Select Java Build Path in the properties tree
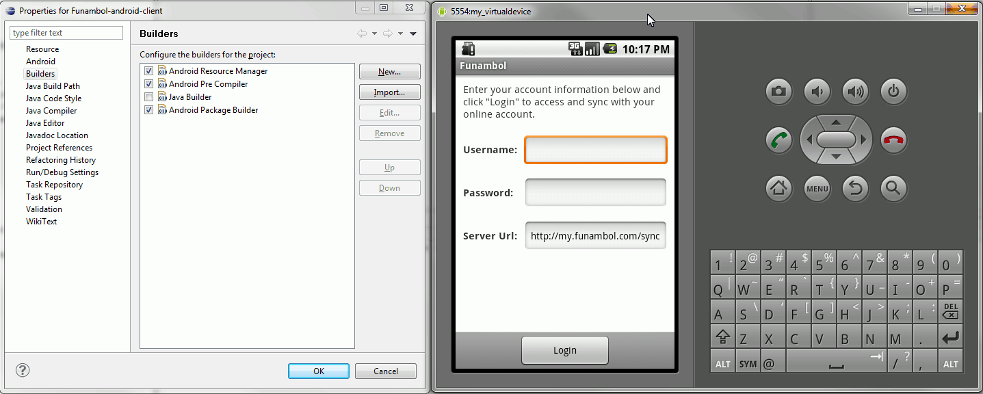The width and height of the screenshot is (983, 394). [53, 86]
